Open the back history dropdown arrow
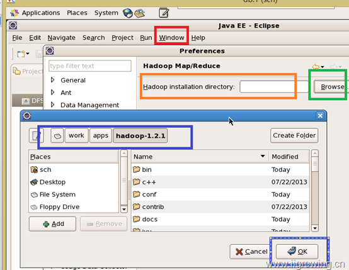Image resolution: width=349 pixels, height=270 pixels. click(x=323, y=67)
